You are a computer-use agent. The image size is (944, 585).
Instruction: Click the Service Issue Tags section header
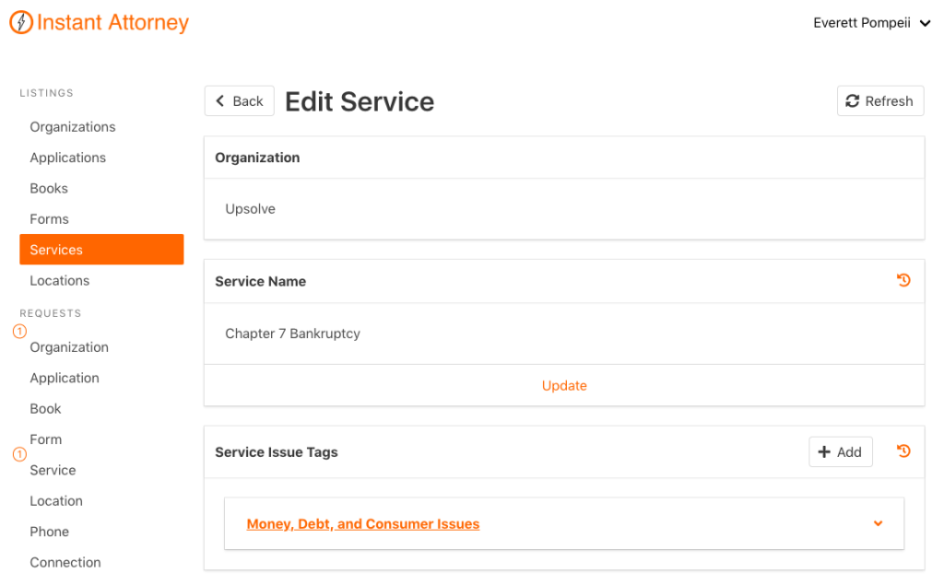pyautogui.click(x=277, y=452)
